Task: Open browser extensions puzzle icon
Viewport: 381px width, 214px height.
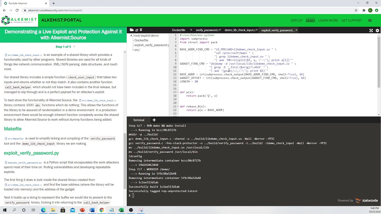Action: 364,10
